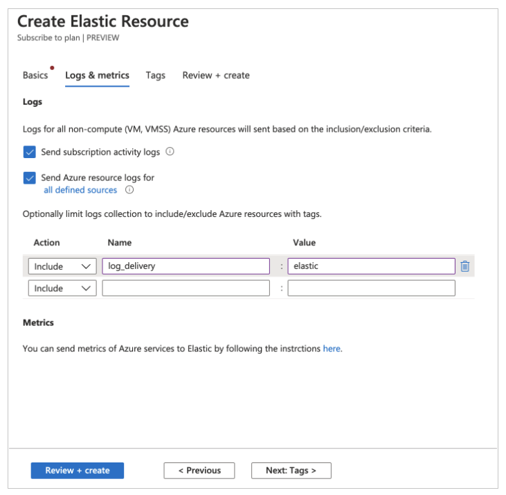
Task: Delete the log_delivery tag row with trash icon
Action: (465, 266)
